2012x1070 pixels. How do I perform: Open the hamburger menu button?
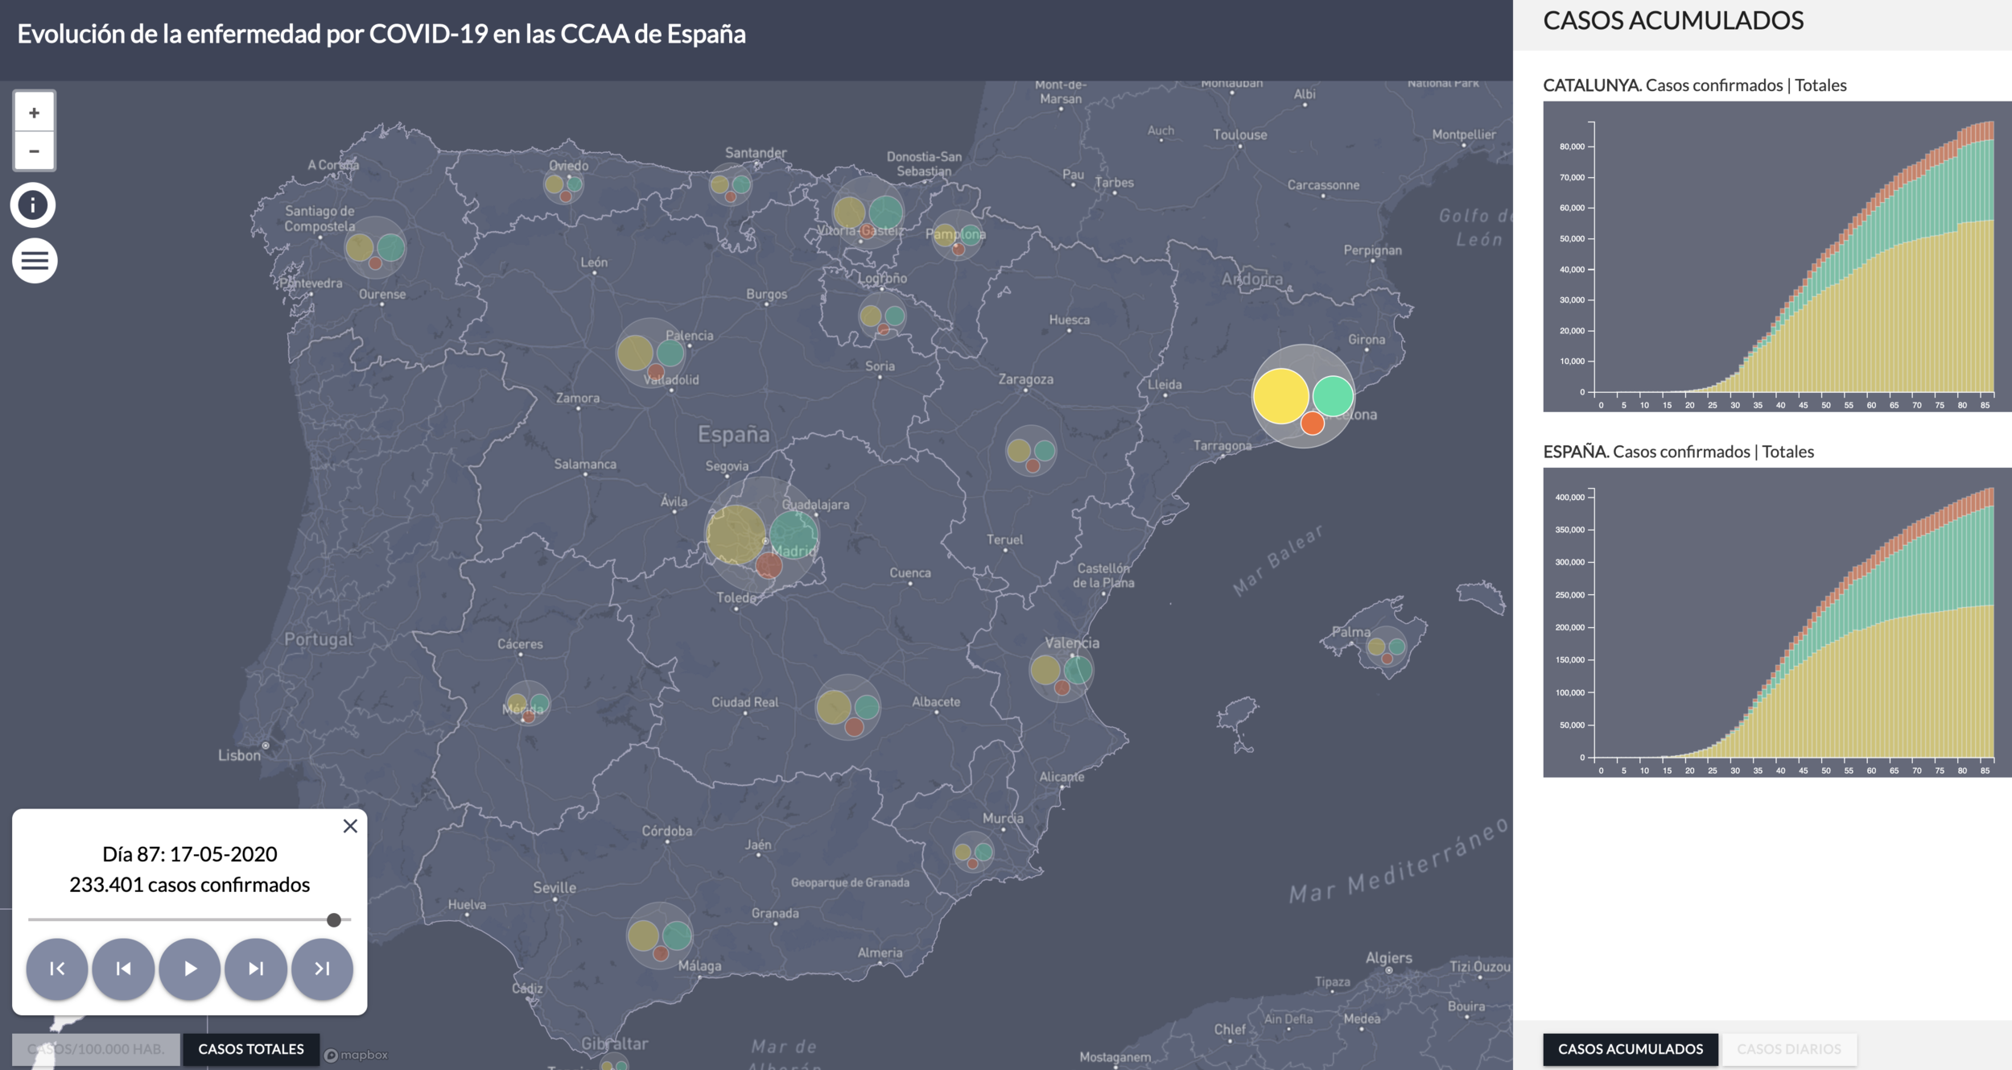[x=35, y=261]
